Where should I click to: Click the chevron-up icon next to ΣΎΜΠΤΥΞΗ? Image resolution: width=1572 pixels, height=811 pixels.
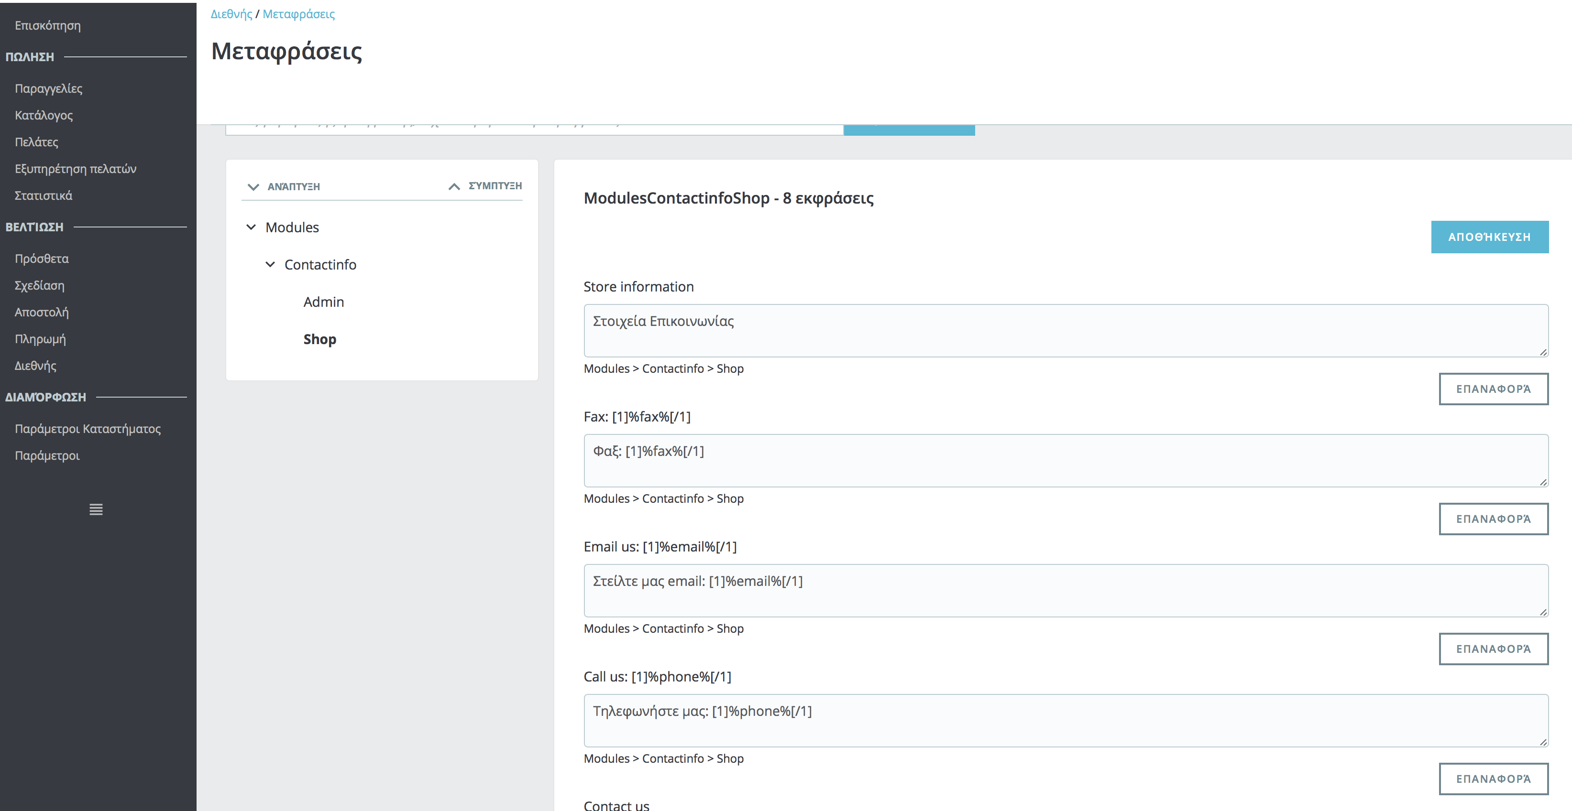click(x=454, y=186)
